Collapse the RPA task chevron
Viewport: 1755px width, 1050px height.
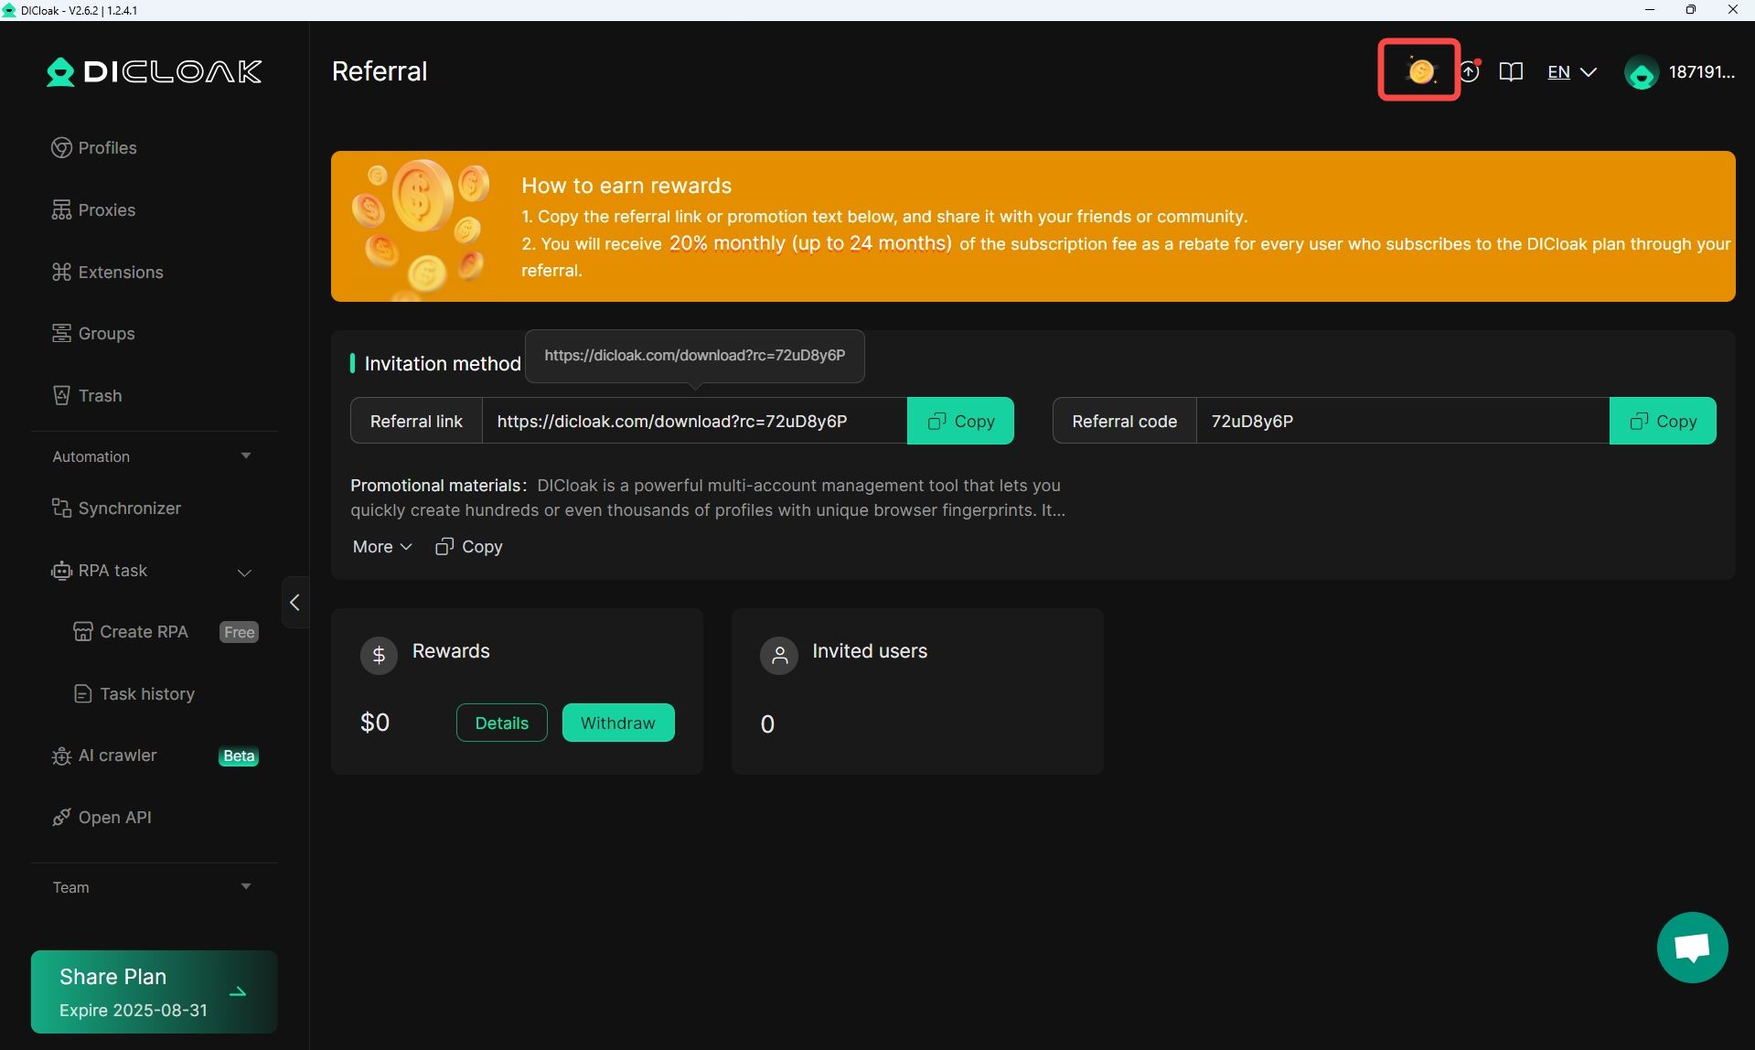pyautogui.click(x=244, y=573)
